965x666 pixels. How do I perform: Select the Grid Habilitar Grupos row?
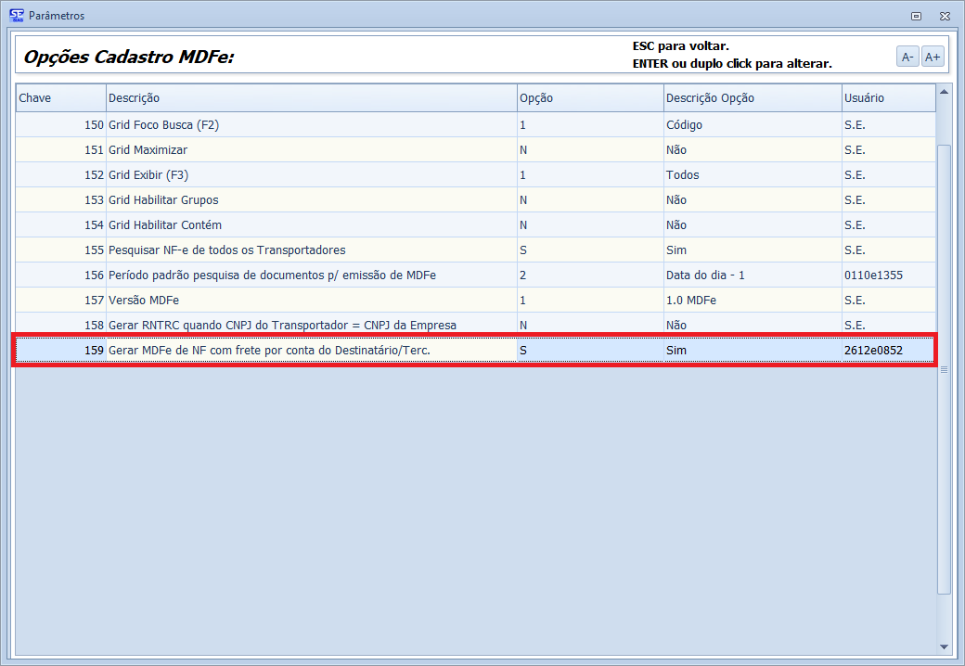[x=311, y=199]
